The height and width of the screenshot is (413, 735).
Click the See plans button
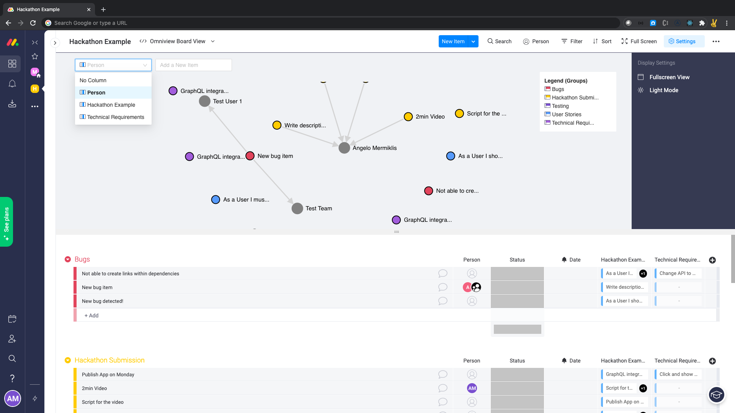click(x=7, y=222)
